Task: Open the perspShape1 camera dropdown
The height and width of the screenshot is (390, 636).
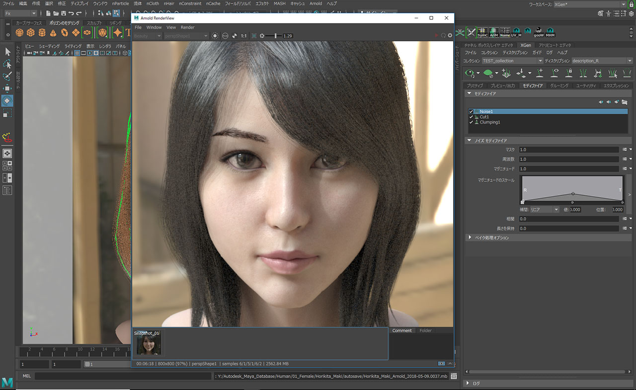Action: click(186, 36)
